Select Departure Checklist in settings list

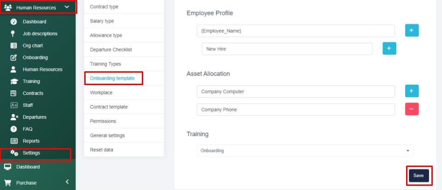click(111, 49)
